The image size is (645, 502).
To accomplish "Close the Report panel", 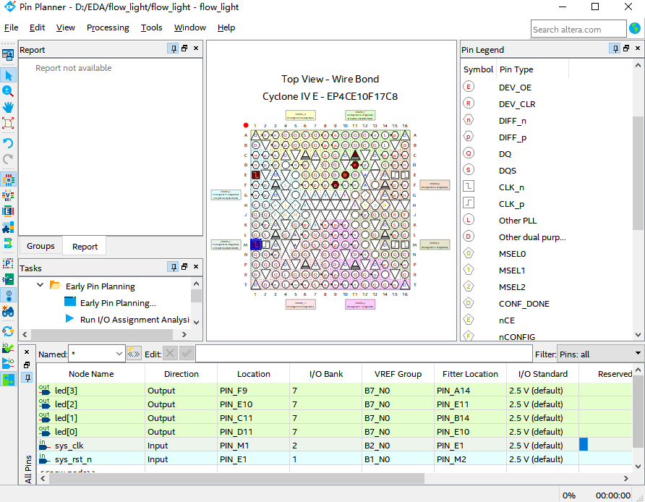I will (x=196, y=48).
